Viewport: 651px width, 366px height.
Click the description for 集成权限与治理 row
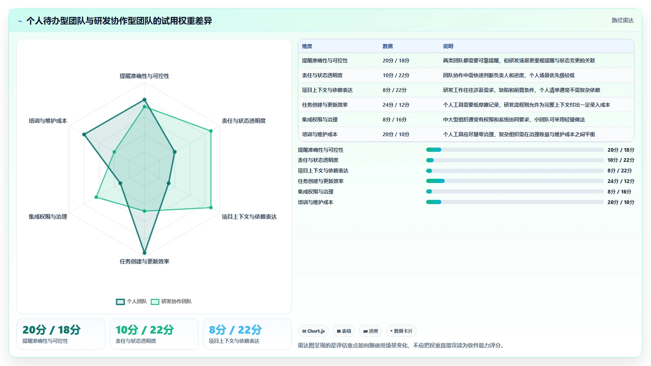pos(514,120)
